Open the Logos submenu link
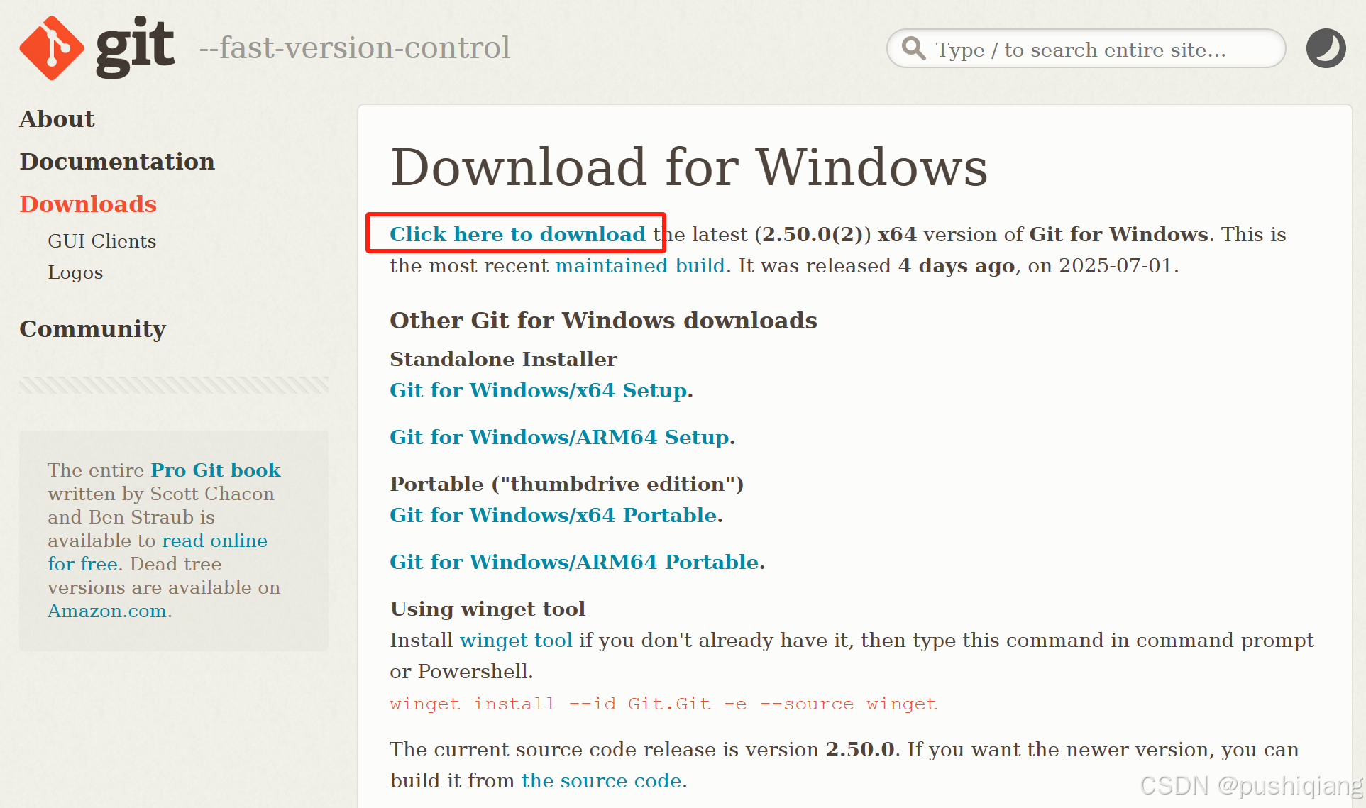 (75, 272)
